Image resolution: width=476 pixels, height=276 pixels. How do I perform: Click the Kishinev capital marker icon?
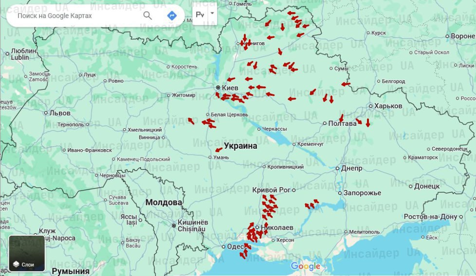[173, 225]
